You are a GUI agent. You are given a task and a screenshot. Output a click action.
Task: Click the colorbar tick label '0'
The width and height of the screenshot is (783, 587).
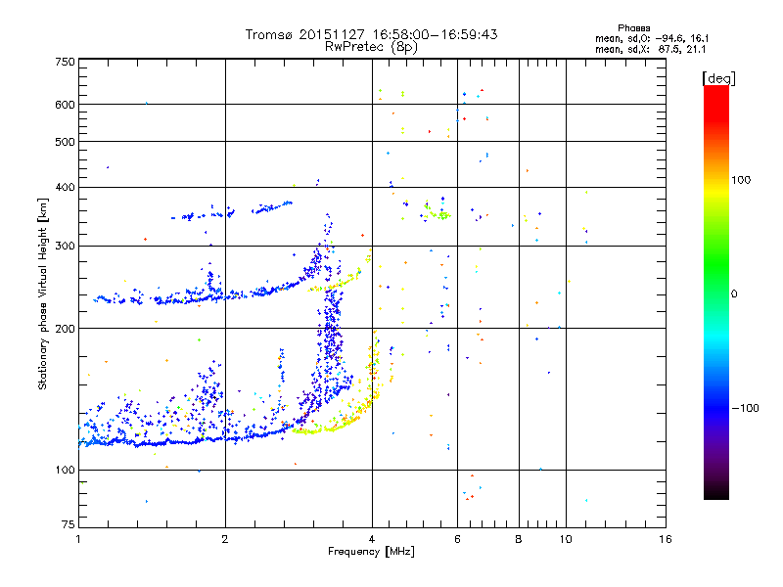pyautogui.click(x=734, y=294)
